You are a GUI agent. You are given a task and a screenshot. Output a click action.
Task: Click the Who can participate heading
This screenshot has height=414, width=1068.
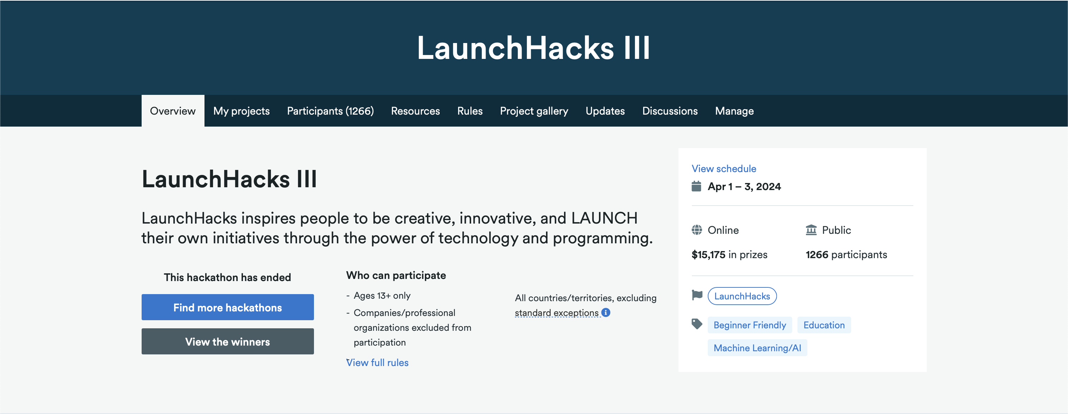(x=396, y=275)
